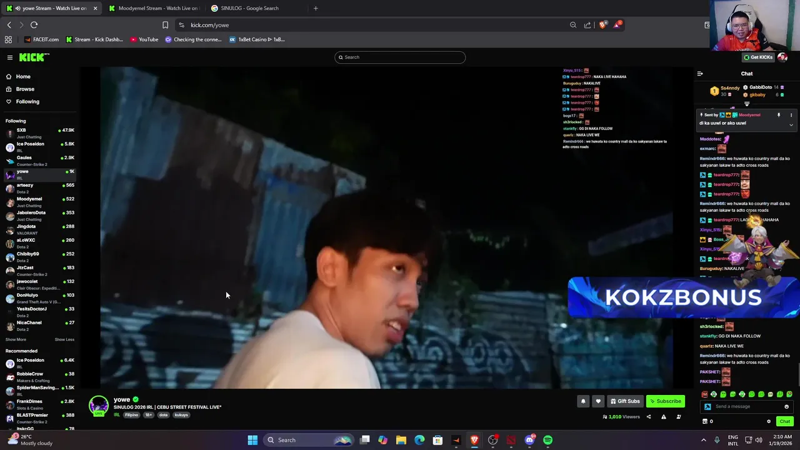Click the Filipino stream tag
Image resolution: width=800 pixels, height=450 pixels.
[x=131, y=415]
